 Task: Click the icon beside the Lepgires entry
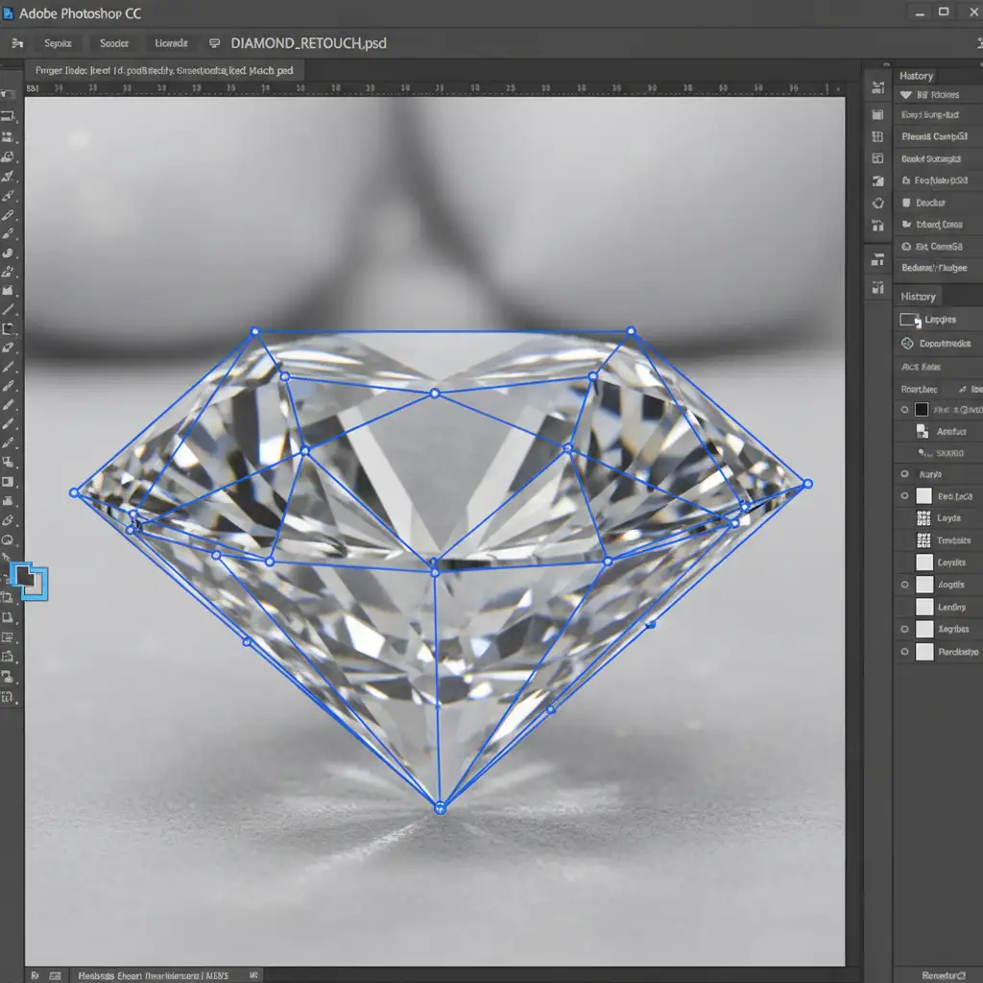coord(908,320)
